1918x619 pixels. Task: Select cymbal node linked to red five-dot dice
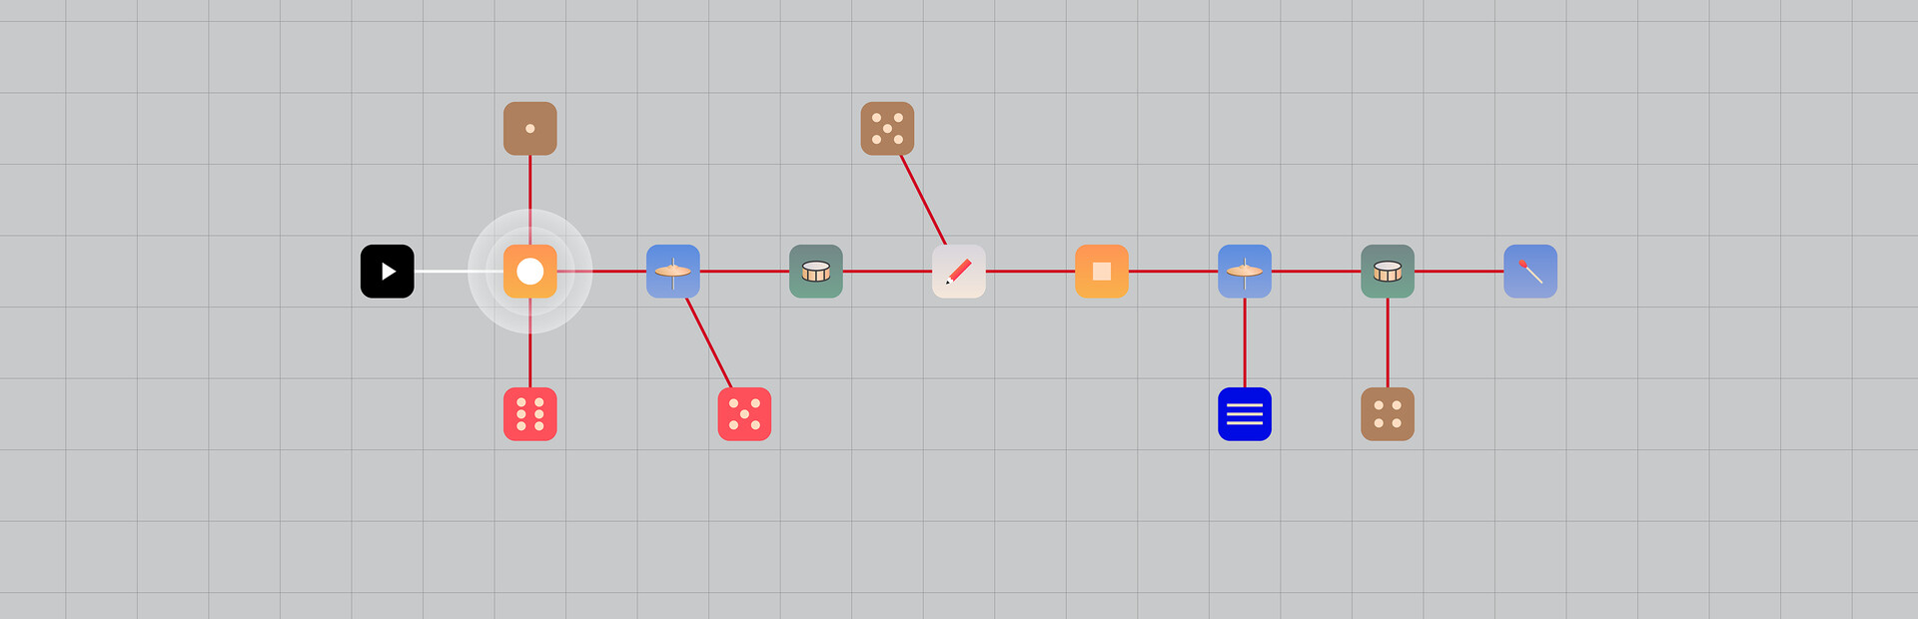[x=672, y=272]
